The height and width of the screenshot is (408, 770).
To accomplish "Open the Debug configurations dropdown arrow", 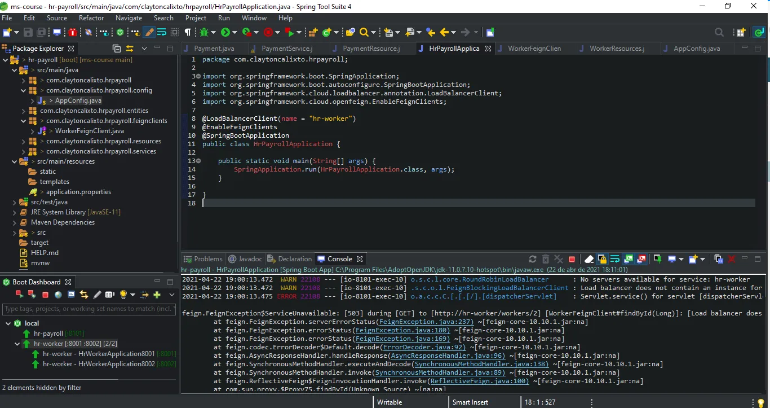I will [213, 32].
